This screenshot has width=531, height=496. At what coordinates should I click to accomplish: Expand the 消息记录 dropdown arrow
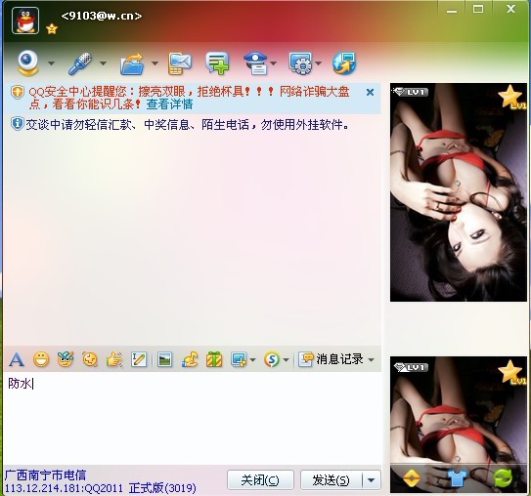pyautogui.click(x=371, y=359)
